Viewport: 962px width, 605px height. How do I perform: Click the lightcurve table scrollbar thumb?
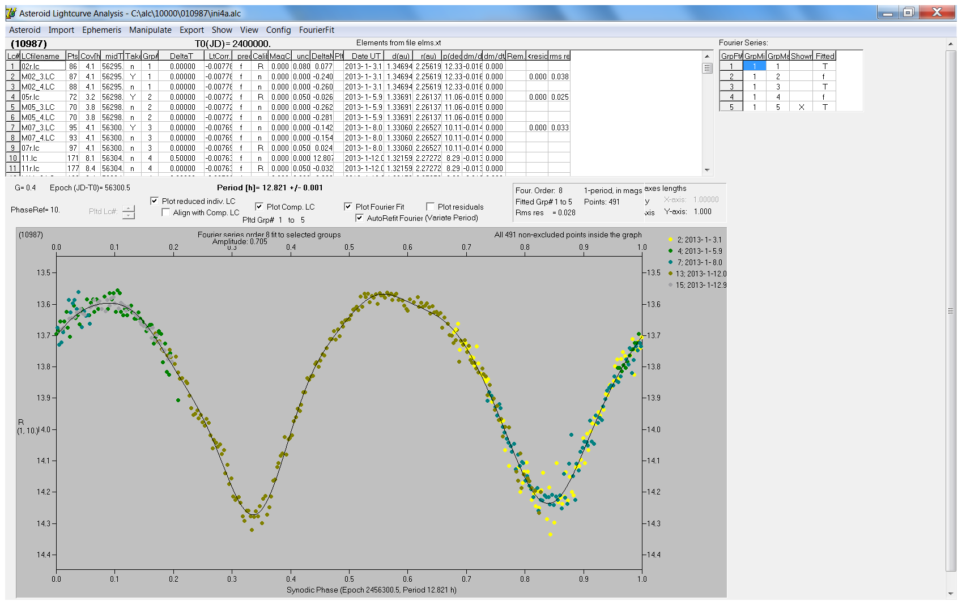(x=707, y=68)
